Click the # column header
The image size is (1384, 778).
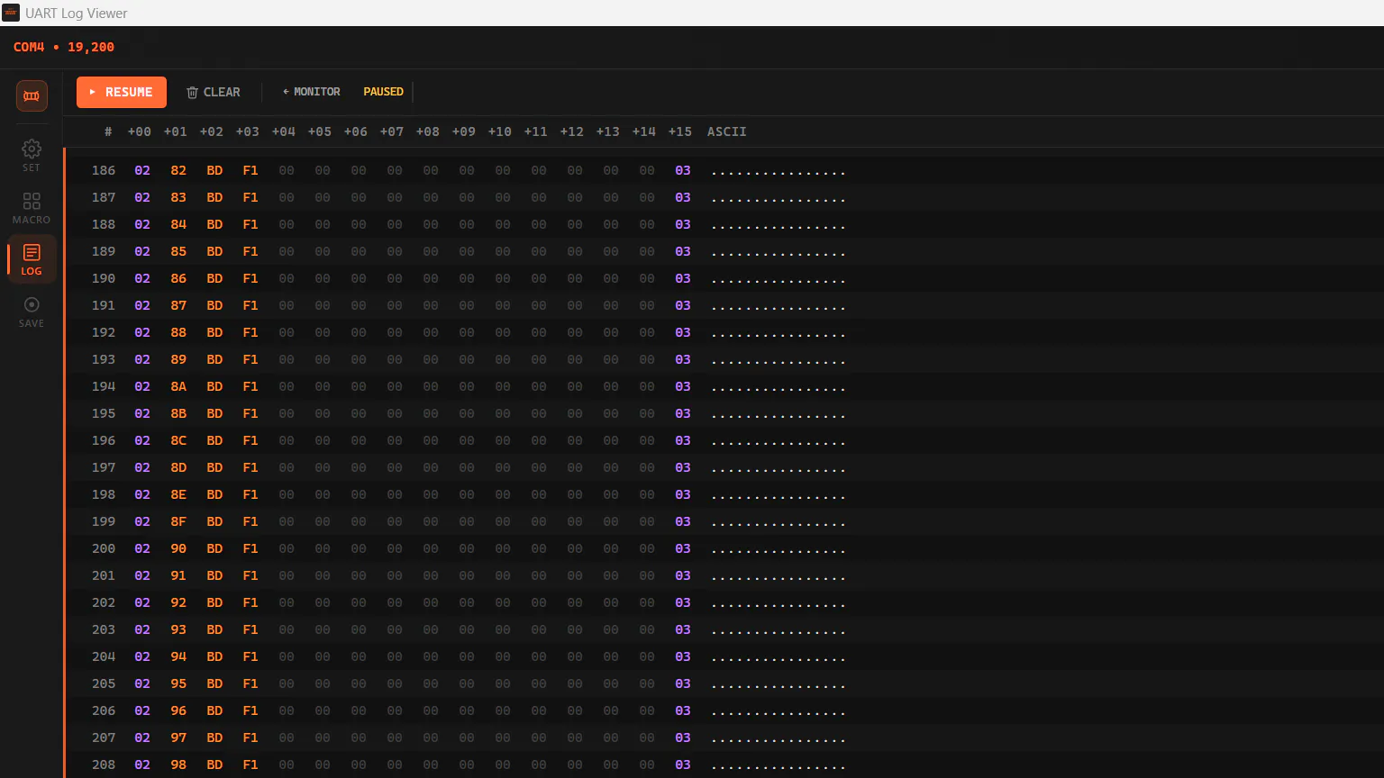108,131
